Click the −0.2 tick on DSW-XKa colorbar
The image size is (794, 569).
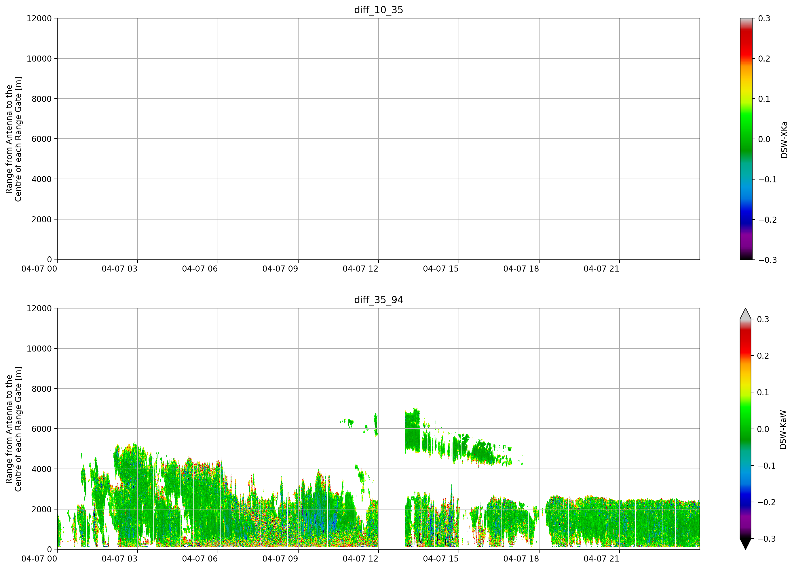point(768,219)
